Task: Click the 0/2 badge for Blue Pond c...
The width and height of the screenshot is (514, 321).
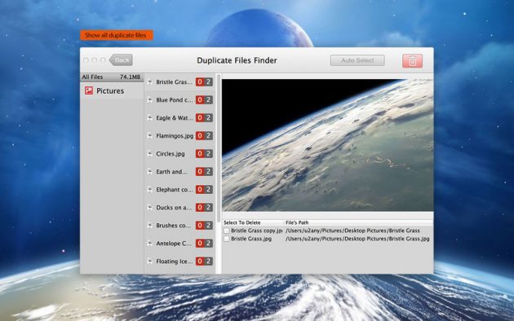Action: 204,99
